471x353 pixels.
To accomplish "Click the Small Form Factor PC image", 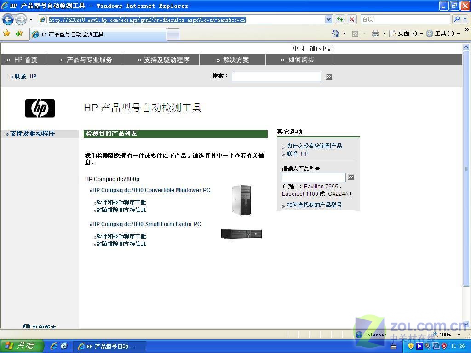I will 241,234.
